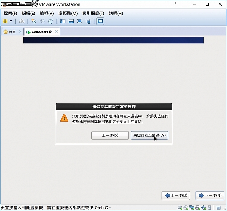Viewport: 227px width, 211px height.
Task: Maximize the VMware Workstation window
Action: coord(207,4)
